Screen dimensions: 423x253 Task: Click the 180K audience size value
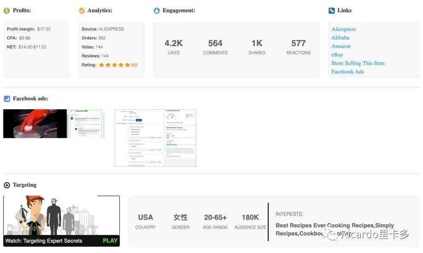250,218
